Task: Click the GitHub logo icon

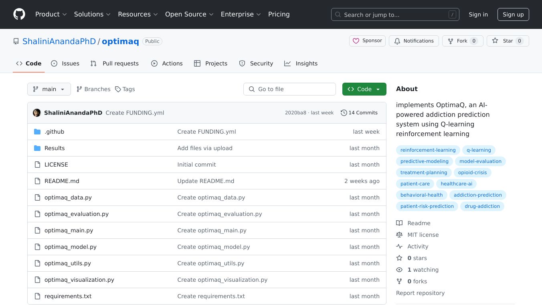Action: [19, 14]
